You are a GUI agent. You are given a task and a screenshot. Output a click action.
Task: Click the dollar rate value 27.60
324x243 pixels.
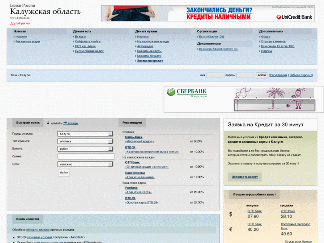click(x=253, y=216)
